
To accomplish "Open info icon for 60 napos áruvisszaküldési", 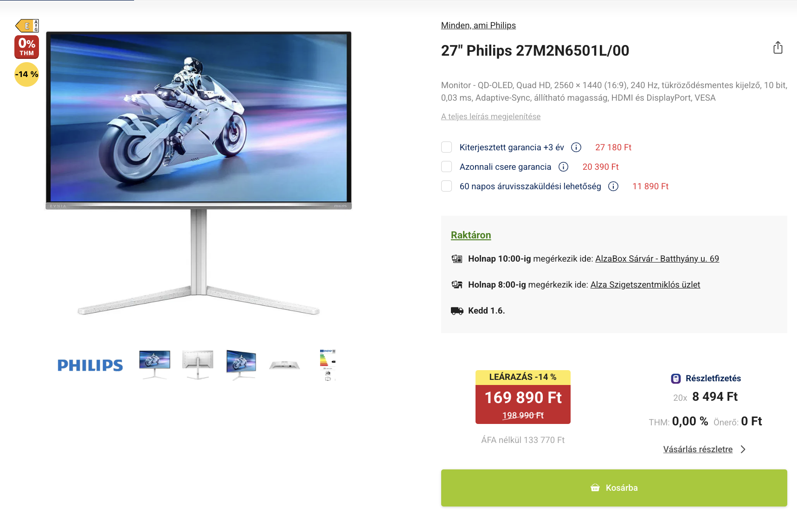I will pyautogui.click(x=613, y=186).
